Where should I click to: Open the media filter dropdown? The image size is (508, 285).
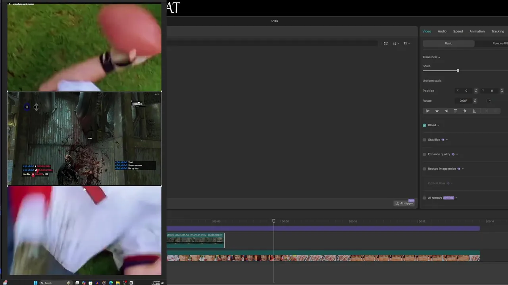tap(406, 43)
